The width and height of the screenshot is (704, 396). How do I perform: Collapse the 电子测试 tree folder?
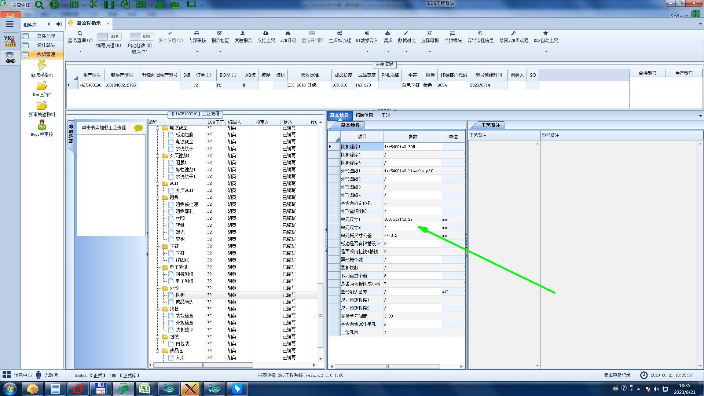[x=158, y=267]
